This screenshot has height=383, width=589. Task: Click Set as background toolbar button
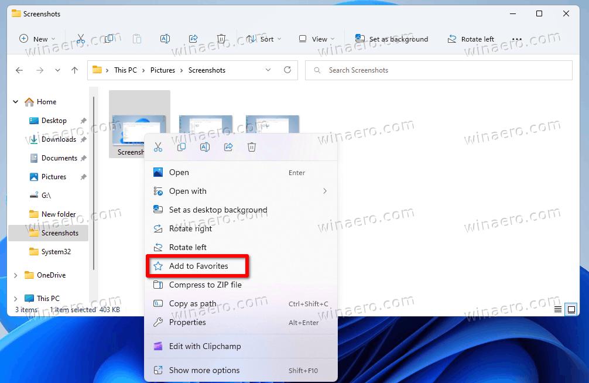tap(391, 39)
